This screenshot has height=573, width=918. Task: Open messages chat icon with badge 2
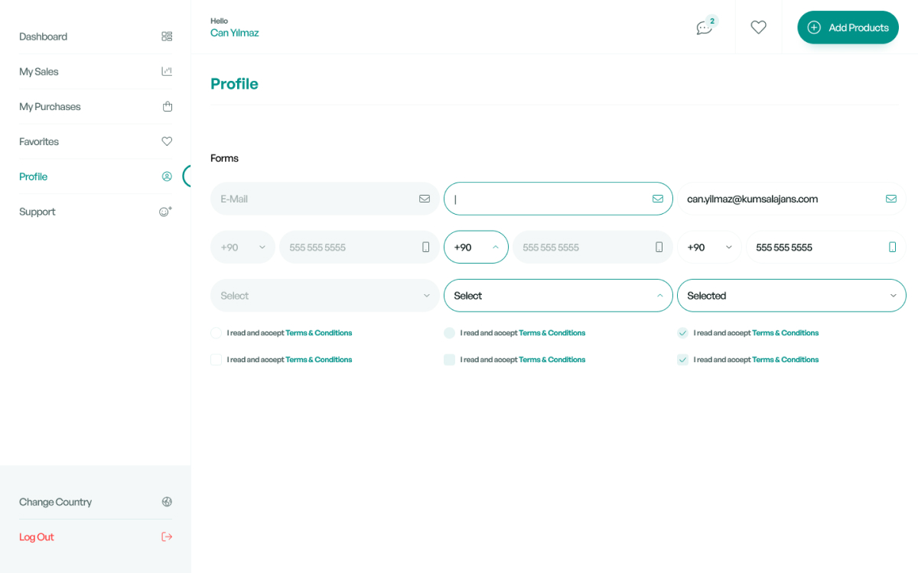[x=705, y=28]
